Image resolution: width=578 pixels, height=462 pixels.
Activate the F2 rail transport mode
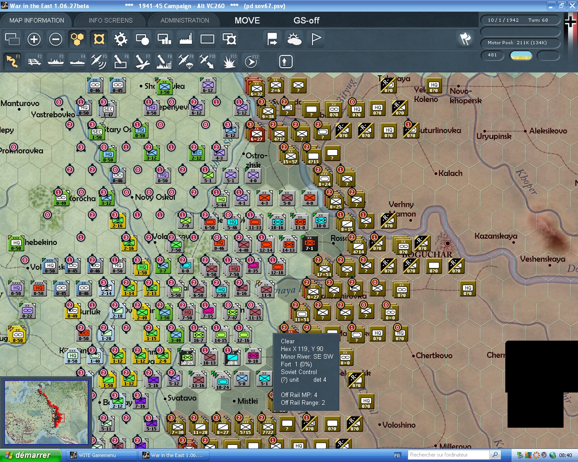34,61
